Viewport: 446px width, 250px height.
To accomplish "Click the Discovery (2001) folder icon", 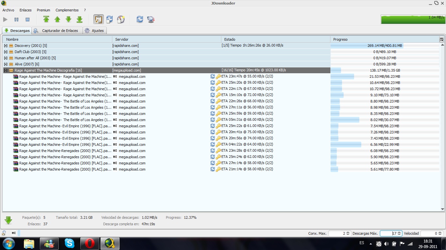I will 11,46.
